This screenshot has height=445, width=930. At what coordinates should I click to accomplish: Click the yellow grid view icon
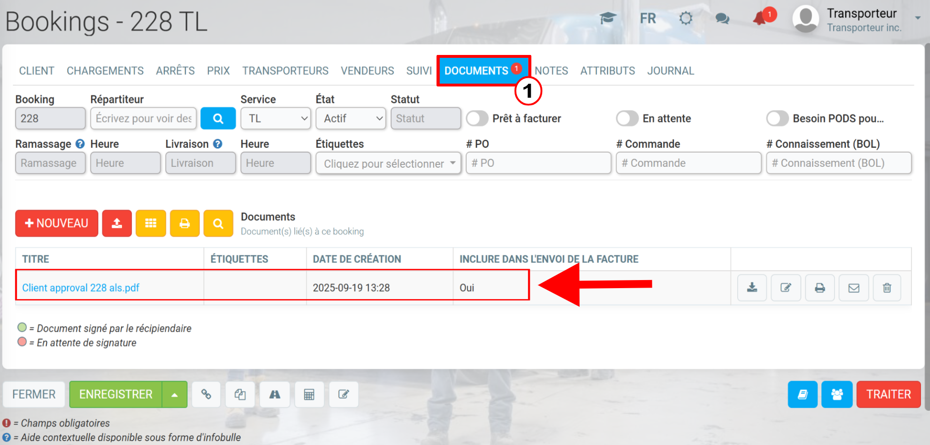pyautogui.click(x=150, y=223)
